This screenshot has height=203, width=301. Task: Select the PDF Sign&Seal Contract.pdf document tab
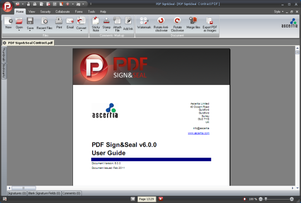coord(28,43)
